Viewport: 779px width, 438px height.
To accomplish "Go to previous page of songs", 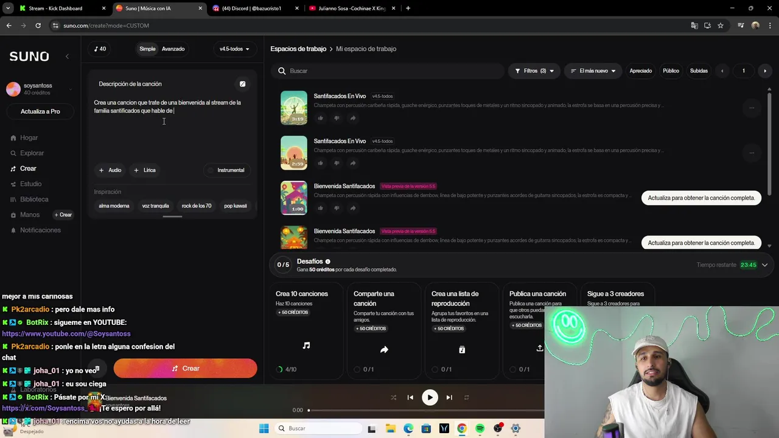I will point(722,71).
